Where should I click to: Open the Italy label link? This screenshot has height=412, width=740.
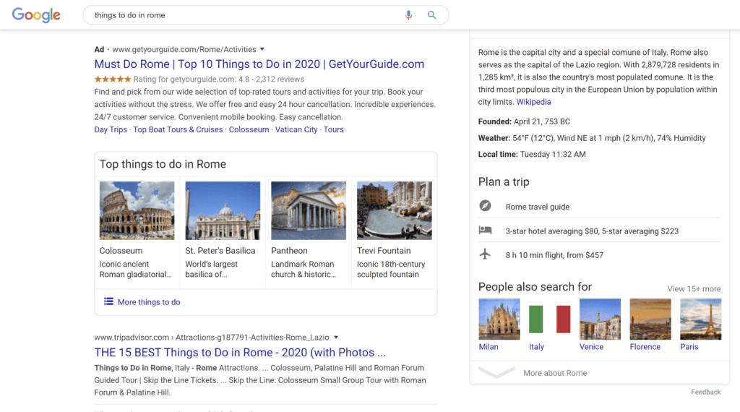pos(537,347)
